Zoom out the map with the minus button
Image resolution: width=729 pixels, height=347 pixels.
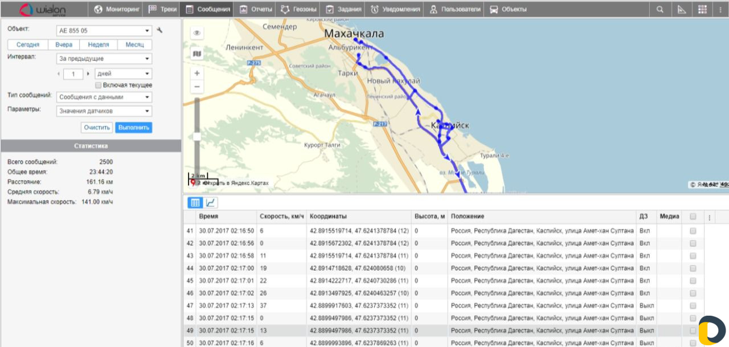[x=197, y=87]
